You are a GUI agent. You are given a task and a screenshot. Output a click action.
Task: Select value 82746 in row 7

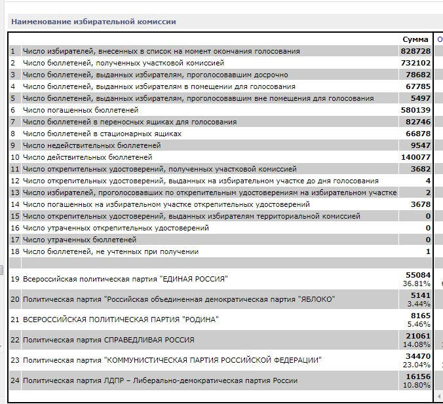[x=418, y=122]
